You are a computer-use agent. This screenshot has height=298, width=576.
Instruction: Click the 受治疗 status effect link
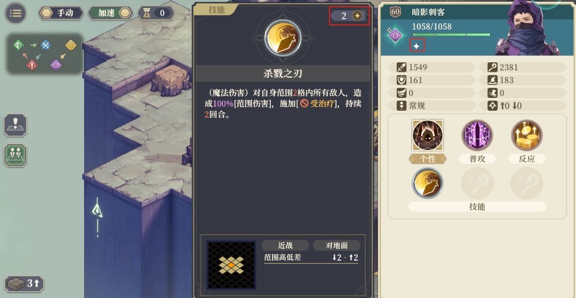(x=317, y=104)
